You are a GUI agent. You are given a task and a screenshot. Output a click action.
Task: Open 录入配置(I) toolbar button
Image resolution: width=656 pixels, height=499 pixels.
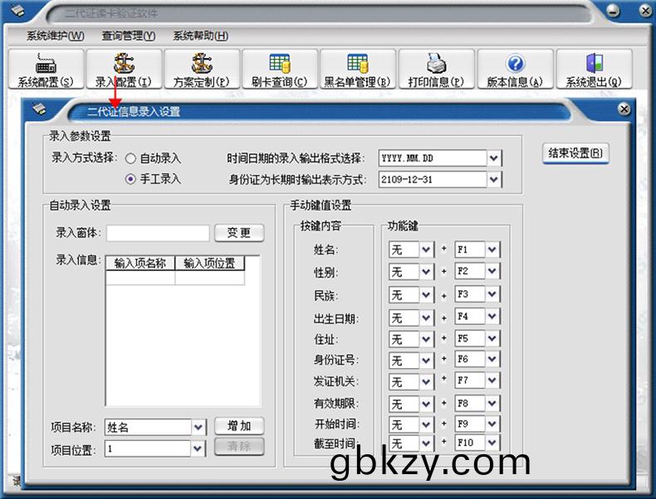pos(124,69)
